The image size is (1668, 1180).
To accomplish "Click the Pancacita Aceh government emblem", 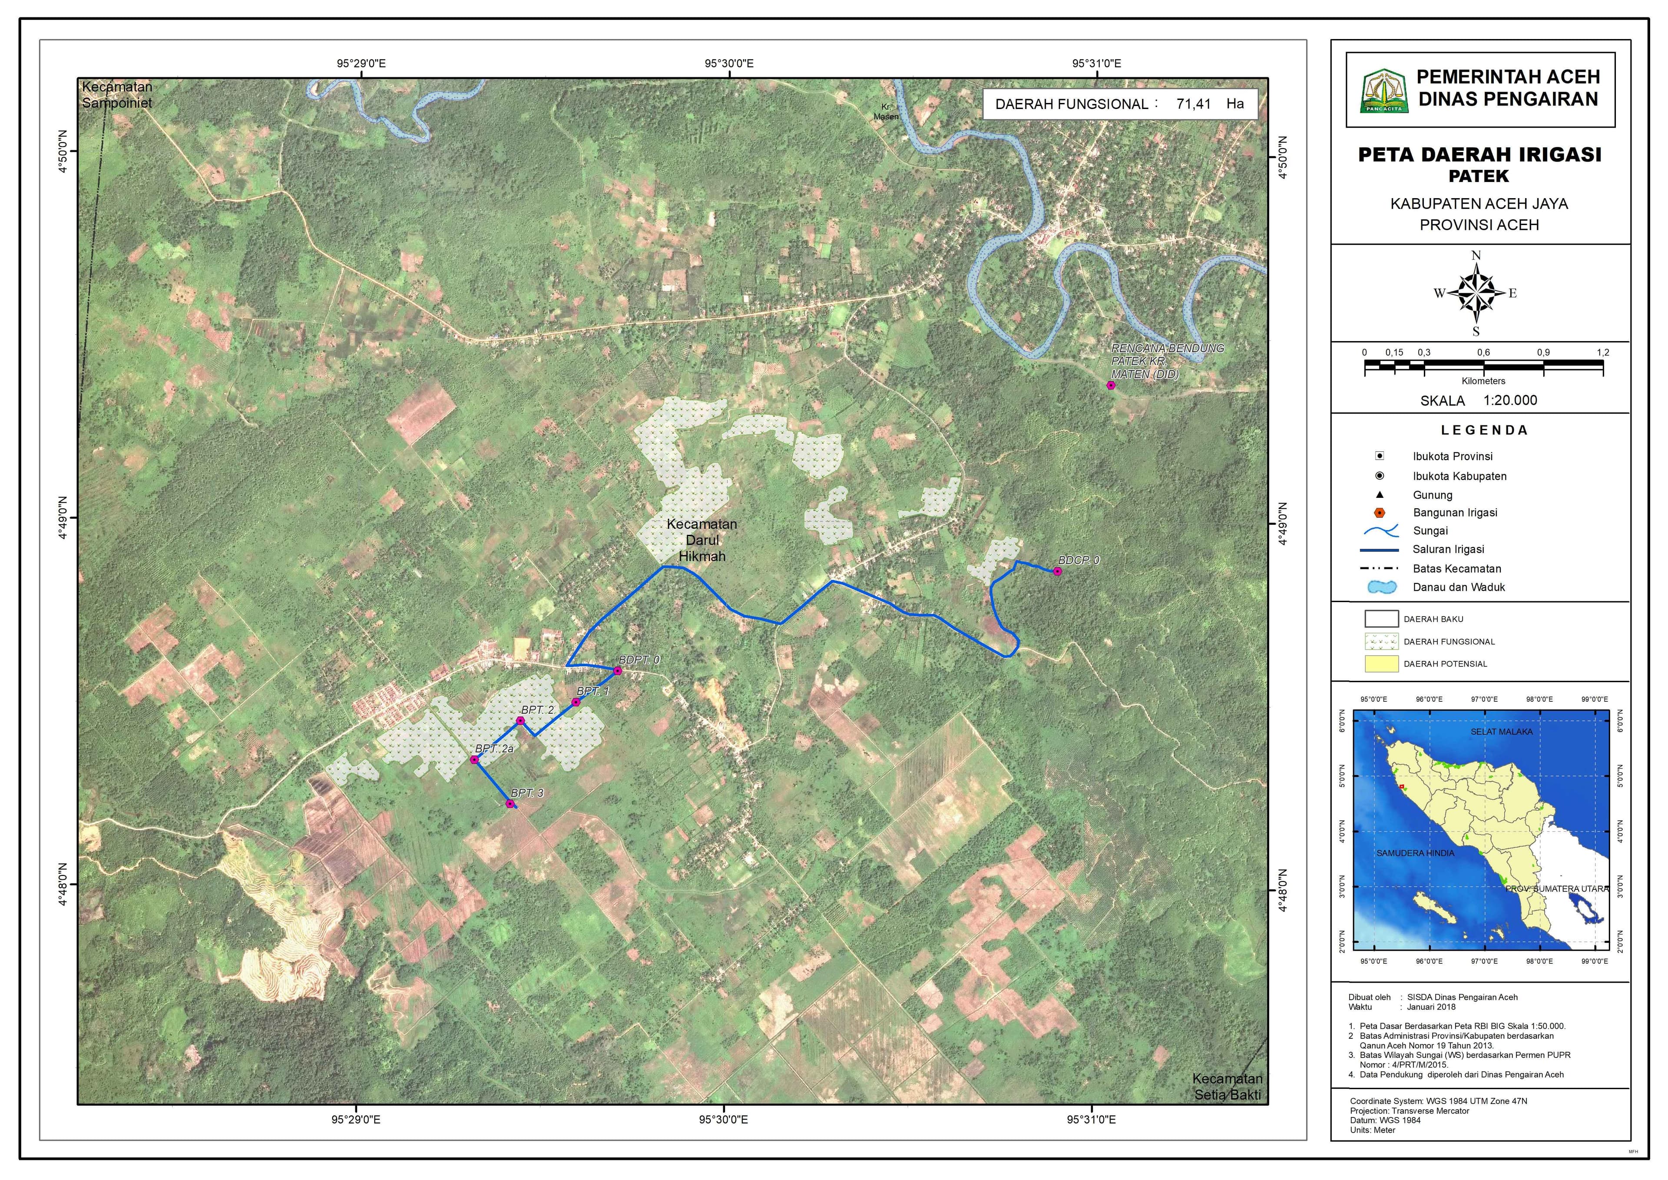I will point(1385,92).
